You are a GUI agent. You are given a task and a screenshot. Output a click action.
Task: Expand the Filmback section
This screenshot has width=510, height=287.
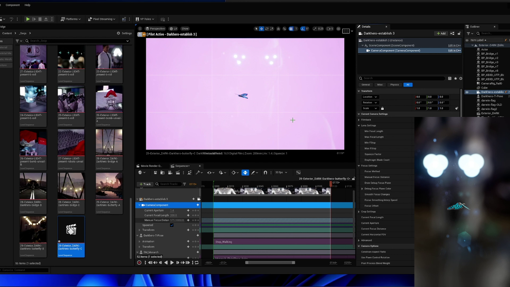[x=359, y=120]
